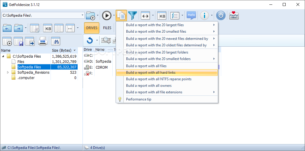The width and height of the screenshot is (305, 151).
Task: Click the blue refresh arrow icon
Action: point(90,40)
